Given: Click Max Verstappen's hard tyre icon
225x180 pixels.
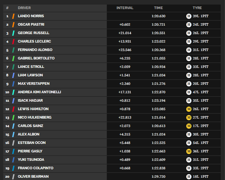Looking at the screenshot, I should (x=189, y=84).
